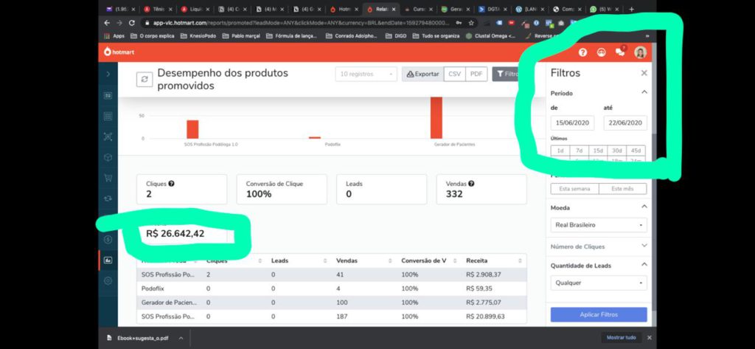The height and width of the screenshot is (349, 755).
Task: Expand the Hotmart sidebar with the chevron arrow
Action: pos(108,75)
